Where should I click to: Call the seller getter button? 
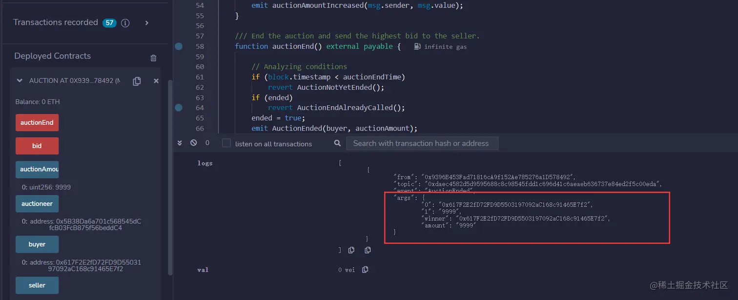click(37, 285)
